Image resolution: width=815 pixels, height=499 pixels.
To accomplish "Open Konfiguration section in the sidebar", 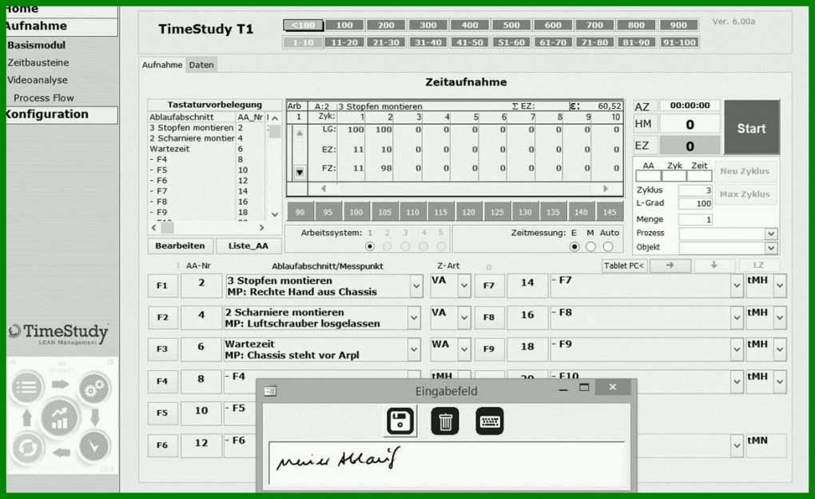I will 62,114.
